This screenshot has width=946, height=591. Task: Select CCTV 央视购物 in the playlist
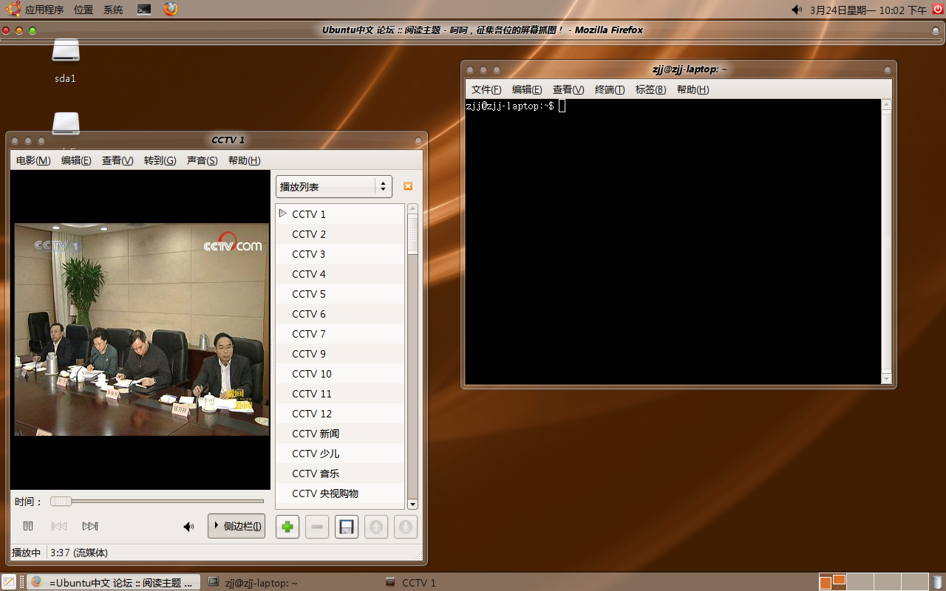coord(340,493)
